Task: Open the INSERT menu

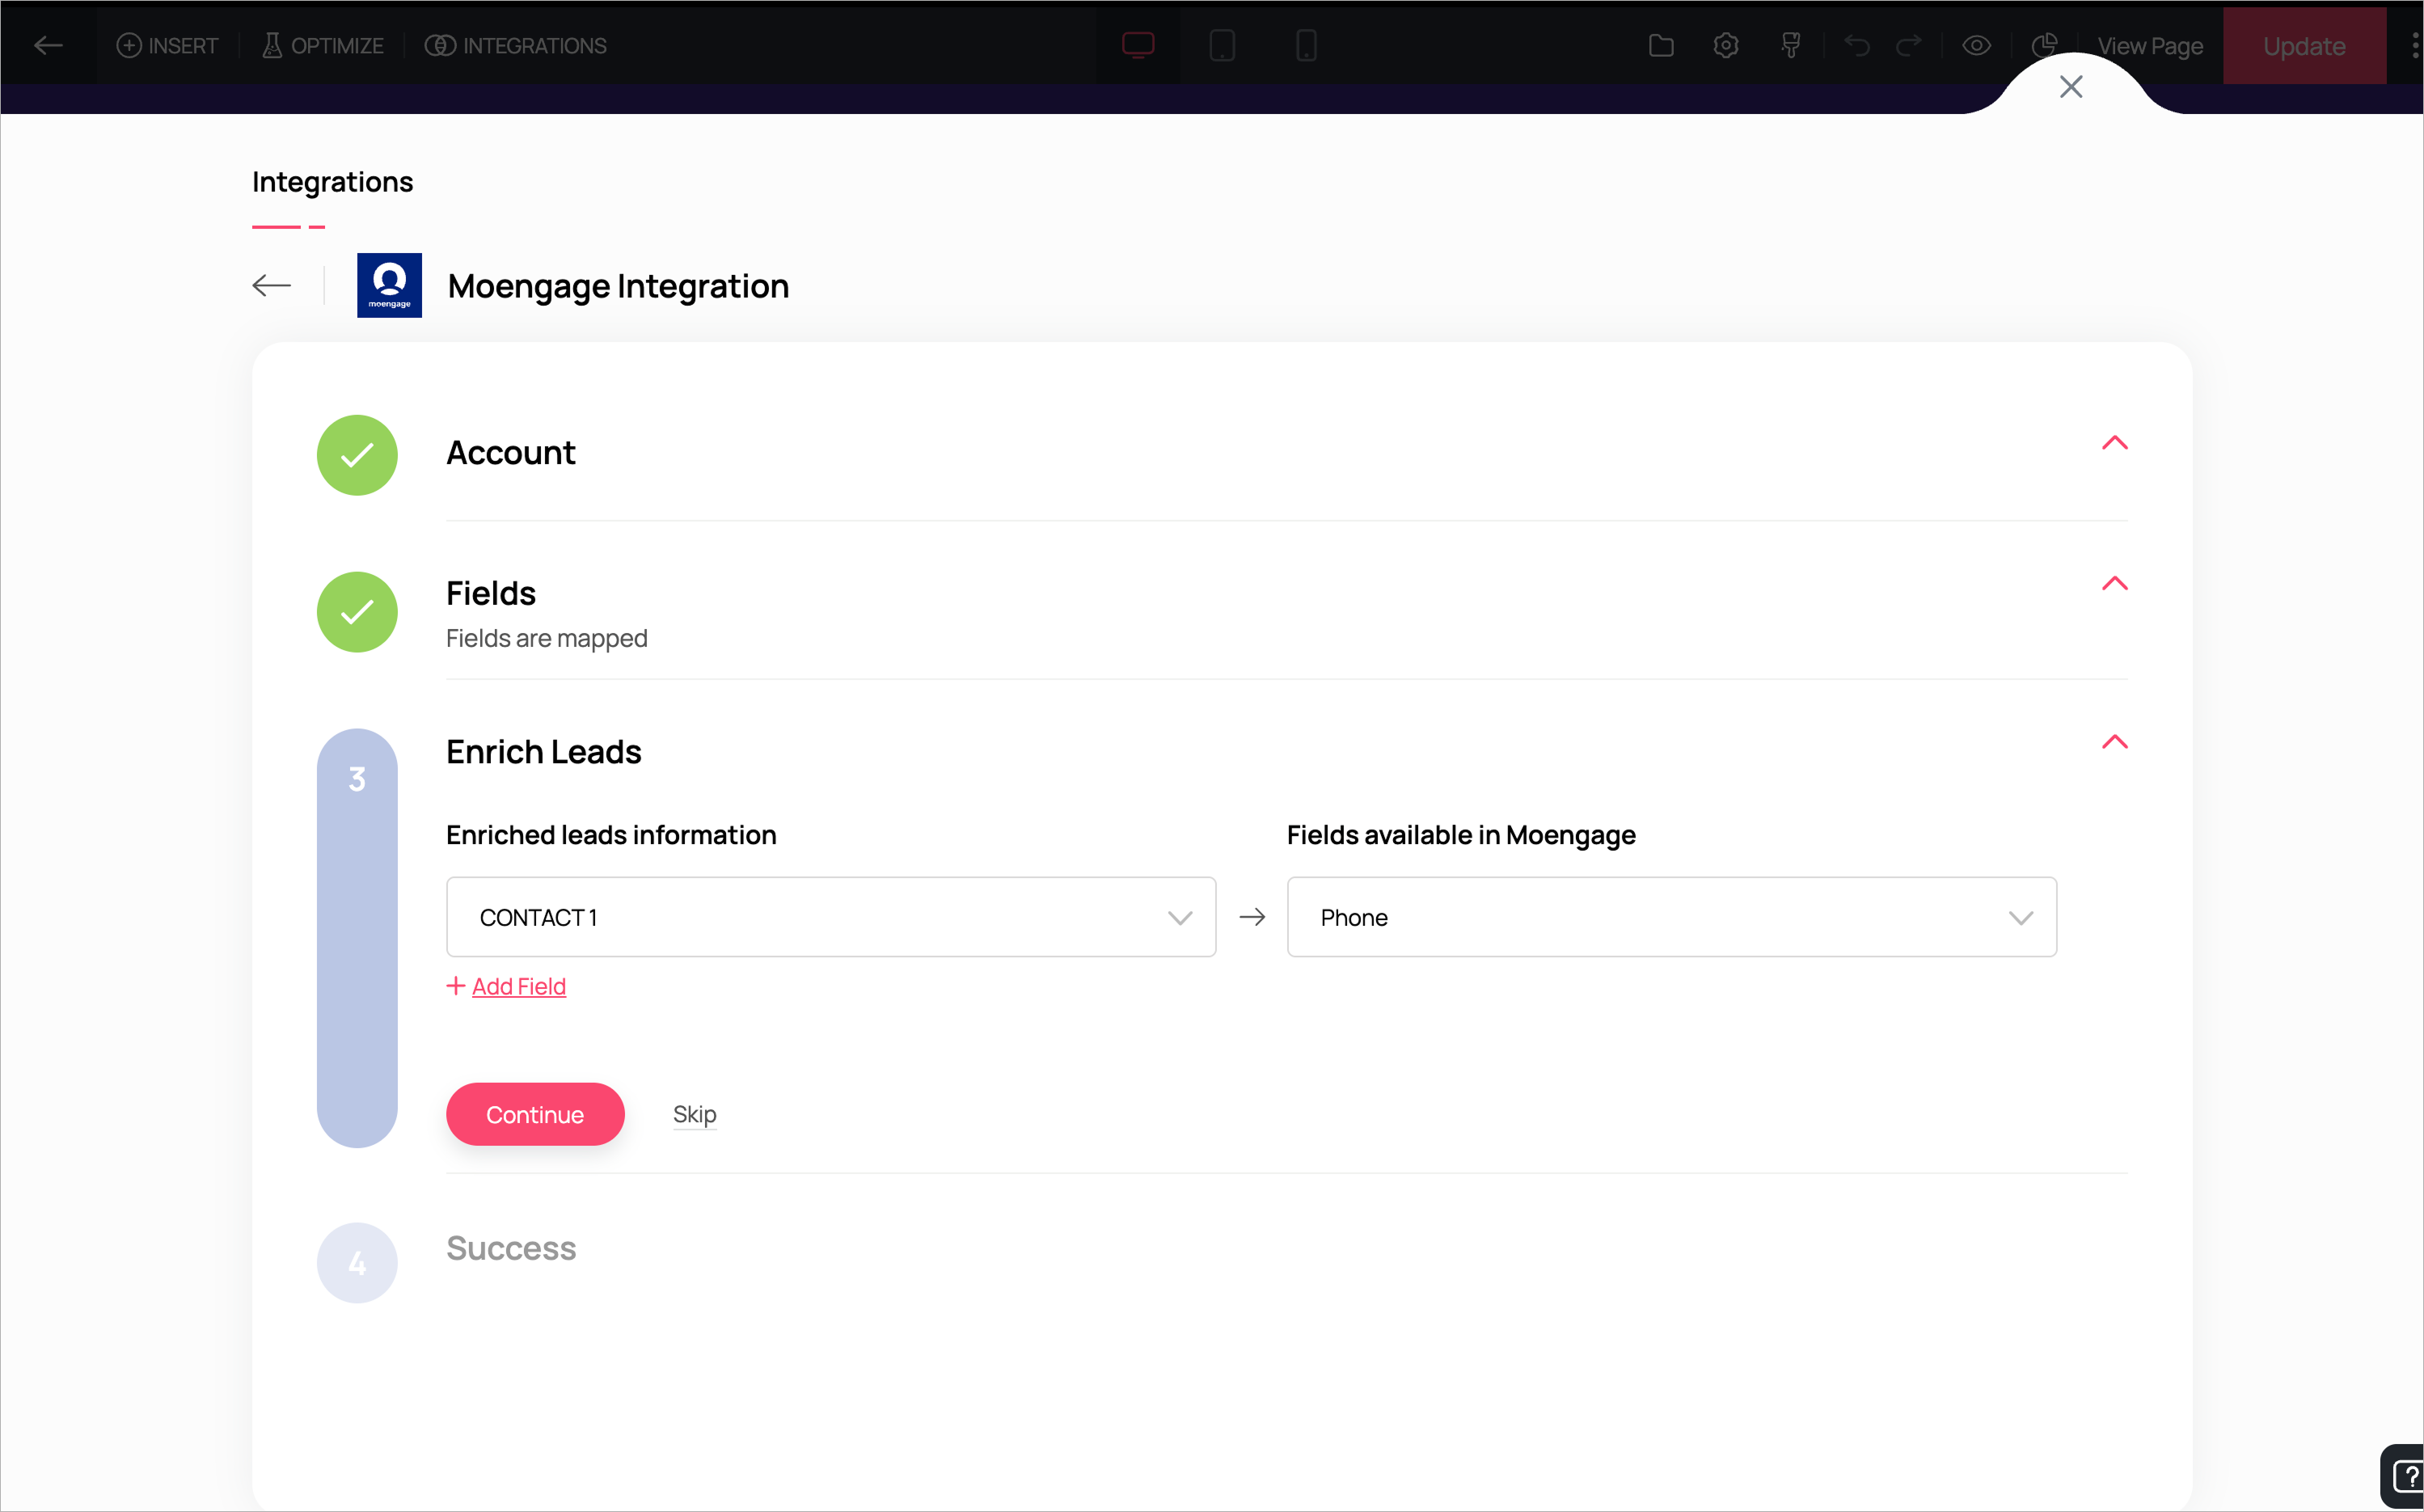Action: [x=167, y=46]
